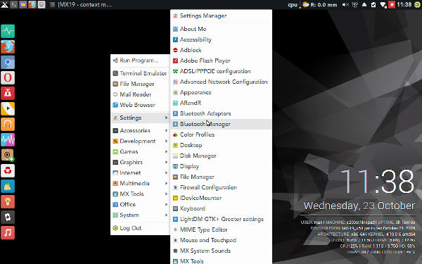Open file manager launcher in top panel
The height and width of the screenshot is (264, 422).
tap(23, 5)
